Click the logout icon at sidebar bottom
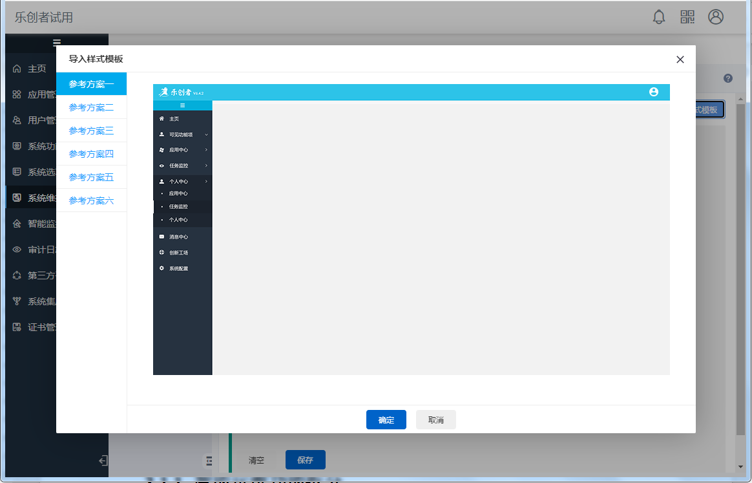Viewport: 752px width, 483px height. [103, 460]
